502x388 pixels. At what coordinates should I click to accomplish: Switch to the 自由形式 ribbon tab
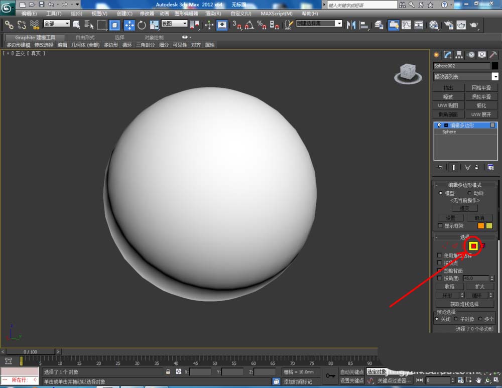[85, 37]
